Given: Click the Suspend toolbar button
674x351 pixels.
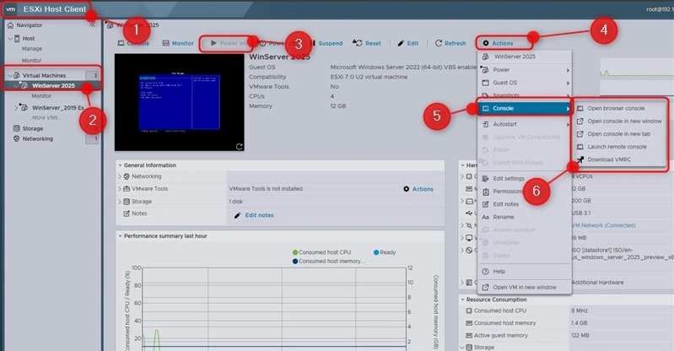Looking at the screenshot, I should click(326, 43).
